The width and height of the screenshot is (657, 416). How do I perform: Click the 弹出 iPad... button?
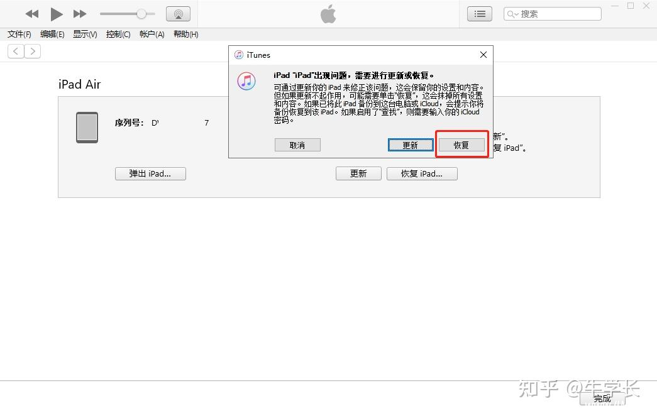point(150,173)
